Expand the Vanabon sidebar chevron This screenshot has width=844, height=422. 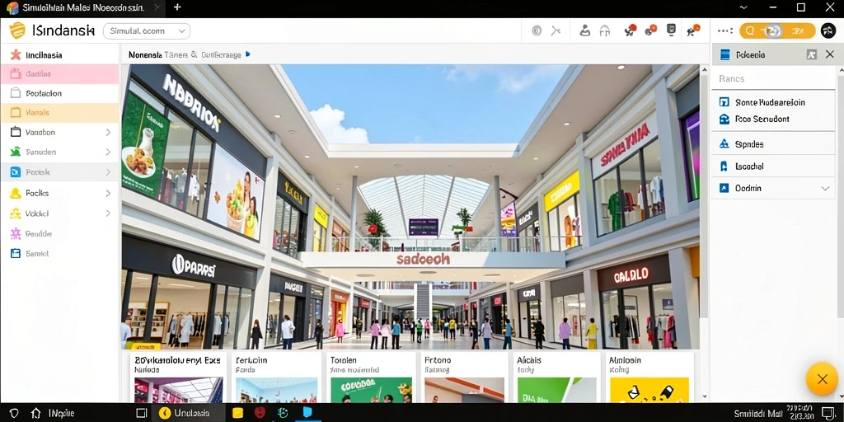pos(108,132)
